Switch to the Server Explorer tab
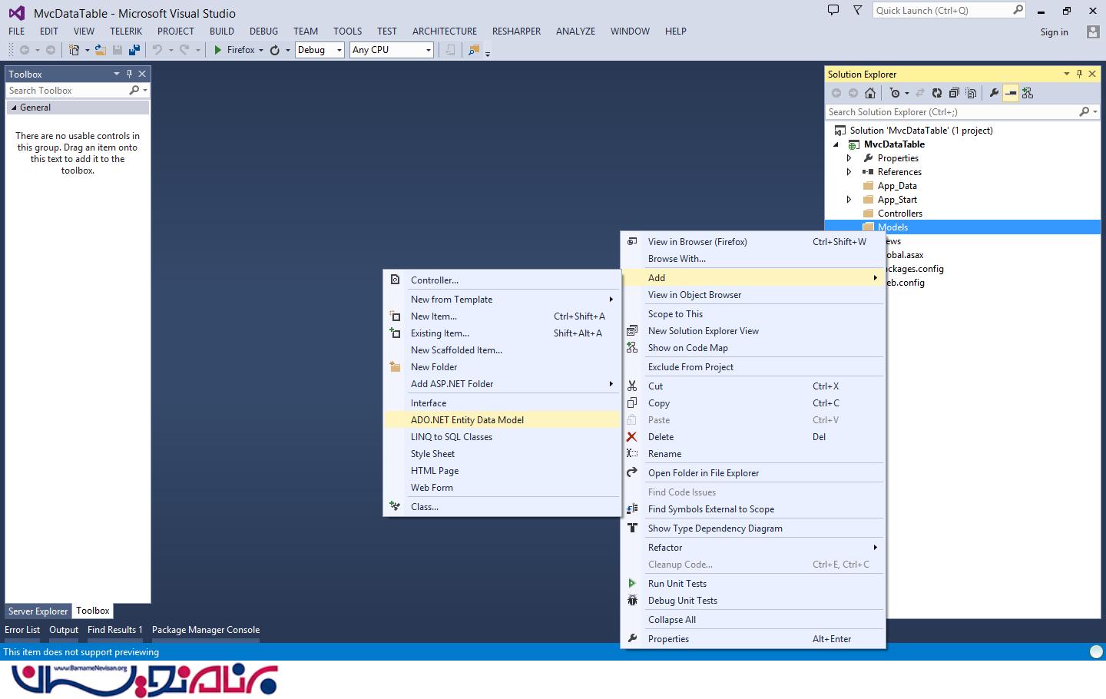This screenshot has width=1106, height=699. coord(38,611)
